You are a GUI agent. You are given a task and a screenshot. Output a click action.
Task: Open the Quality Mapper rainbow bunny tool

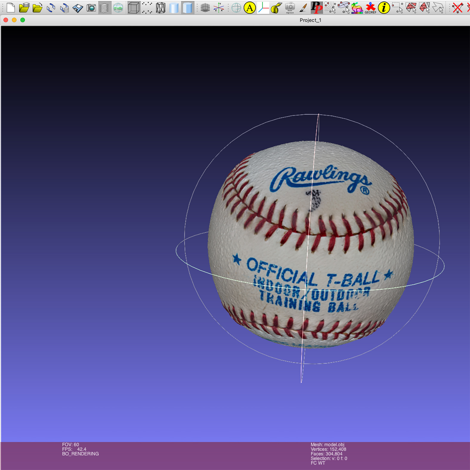click(357, 8)
